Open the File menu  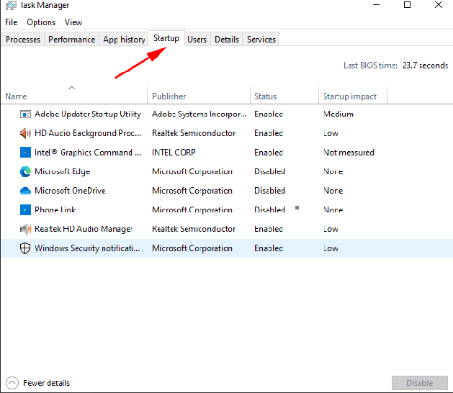coord(12,22)
